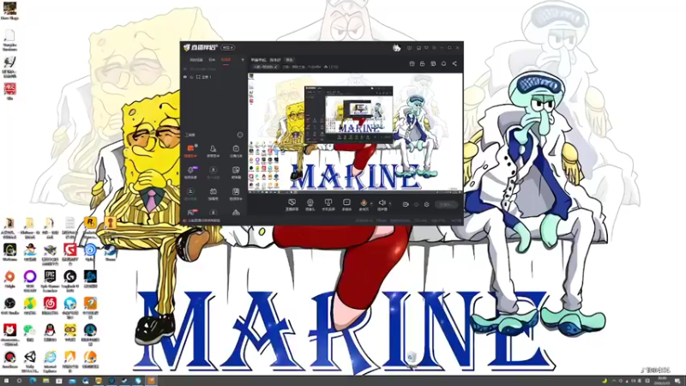Click the share icon at Livehime top right
Screen dimensions: 686x386
tap(454, 63)
